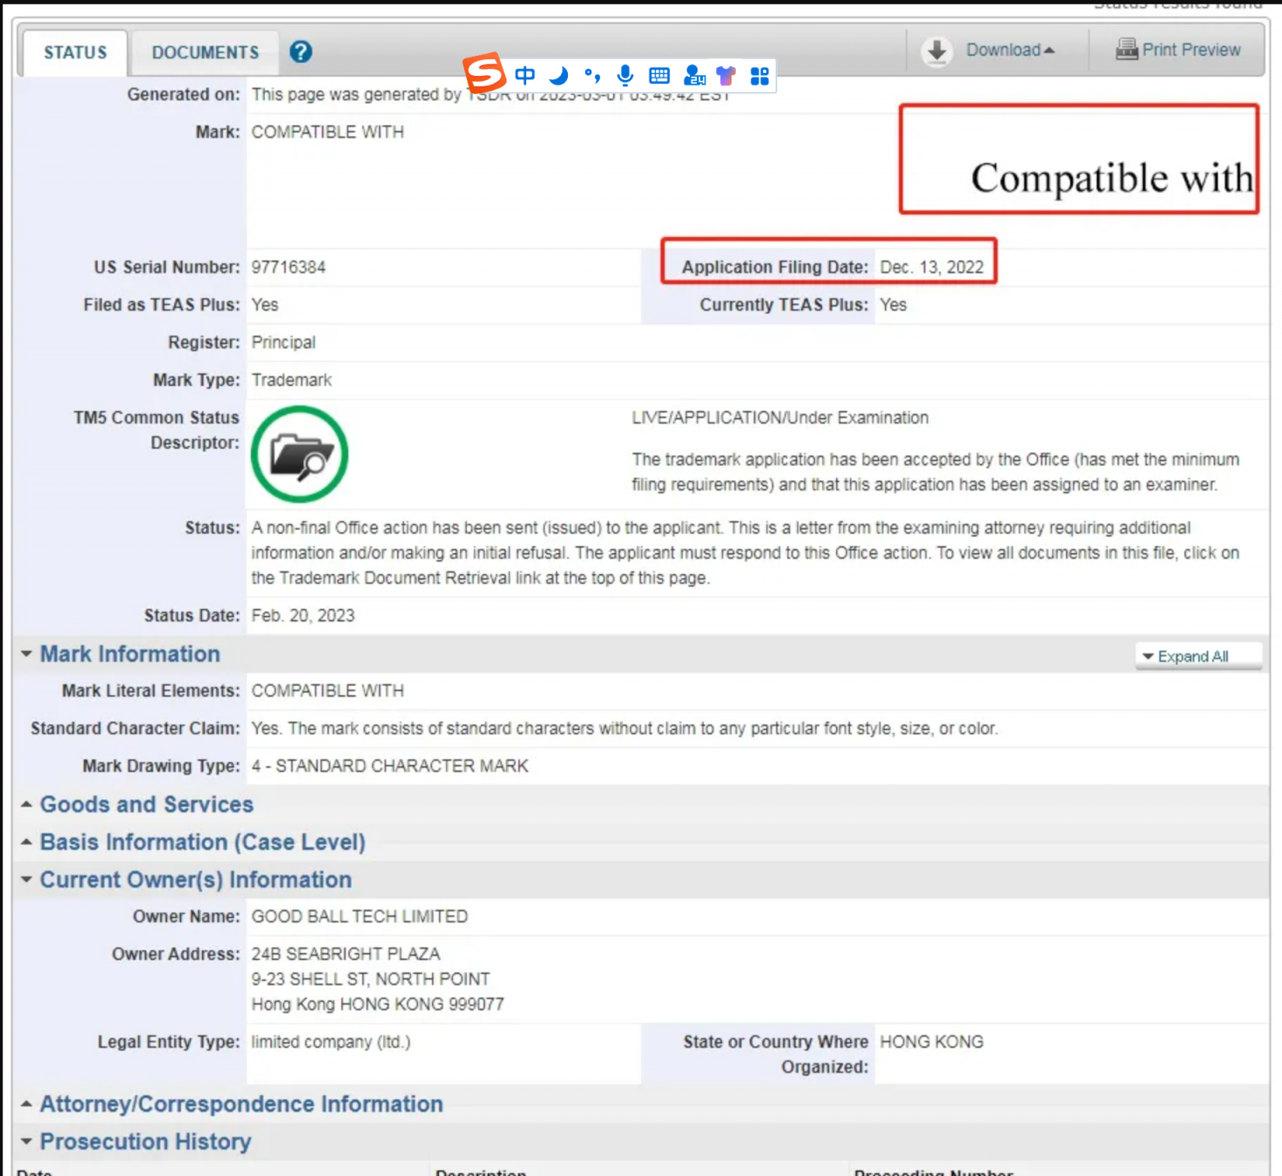This screenshot has height=1176, width=1282.
Task: Open the Download dropdown menu
Action: [1010, 50]
